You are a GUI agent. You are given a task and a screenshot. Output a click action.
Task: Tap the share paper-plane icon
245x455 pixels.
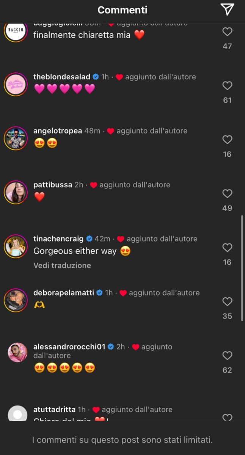227,10
